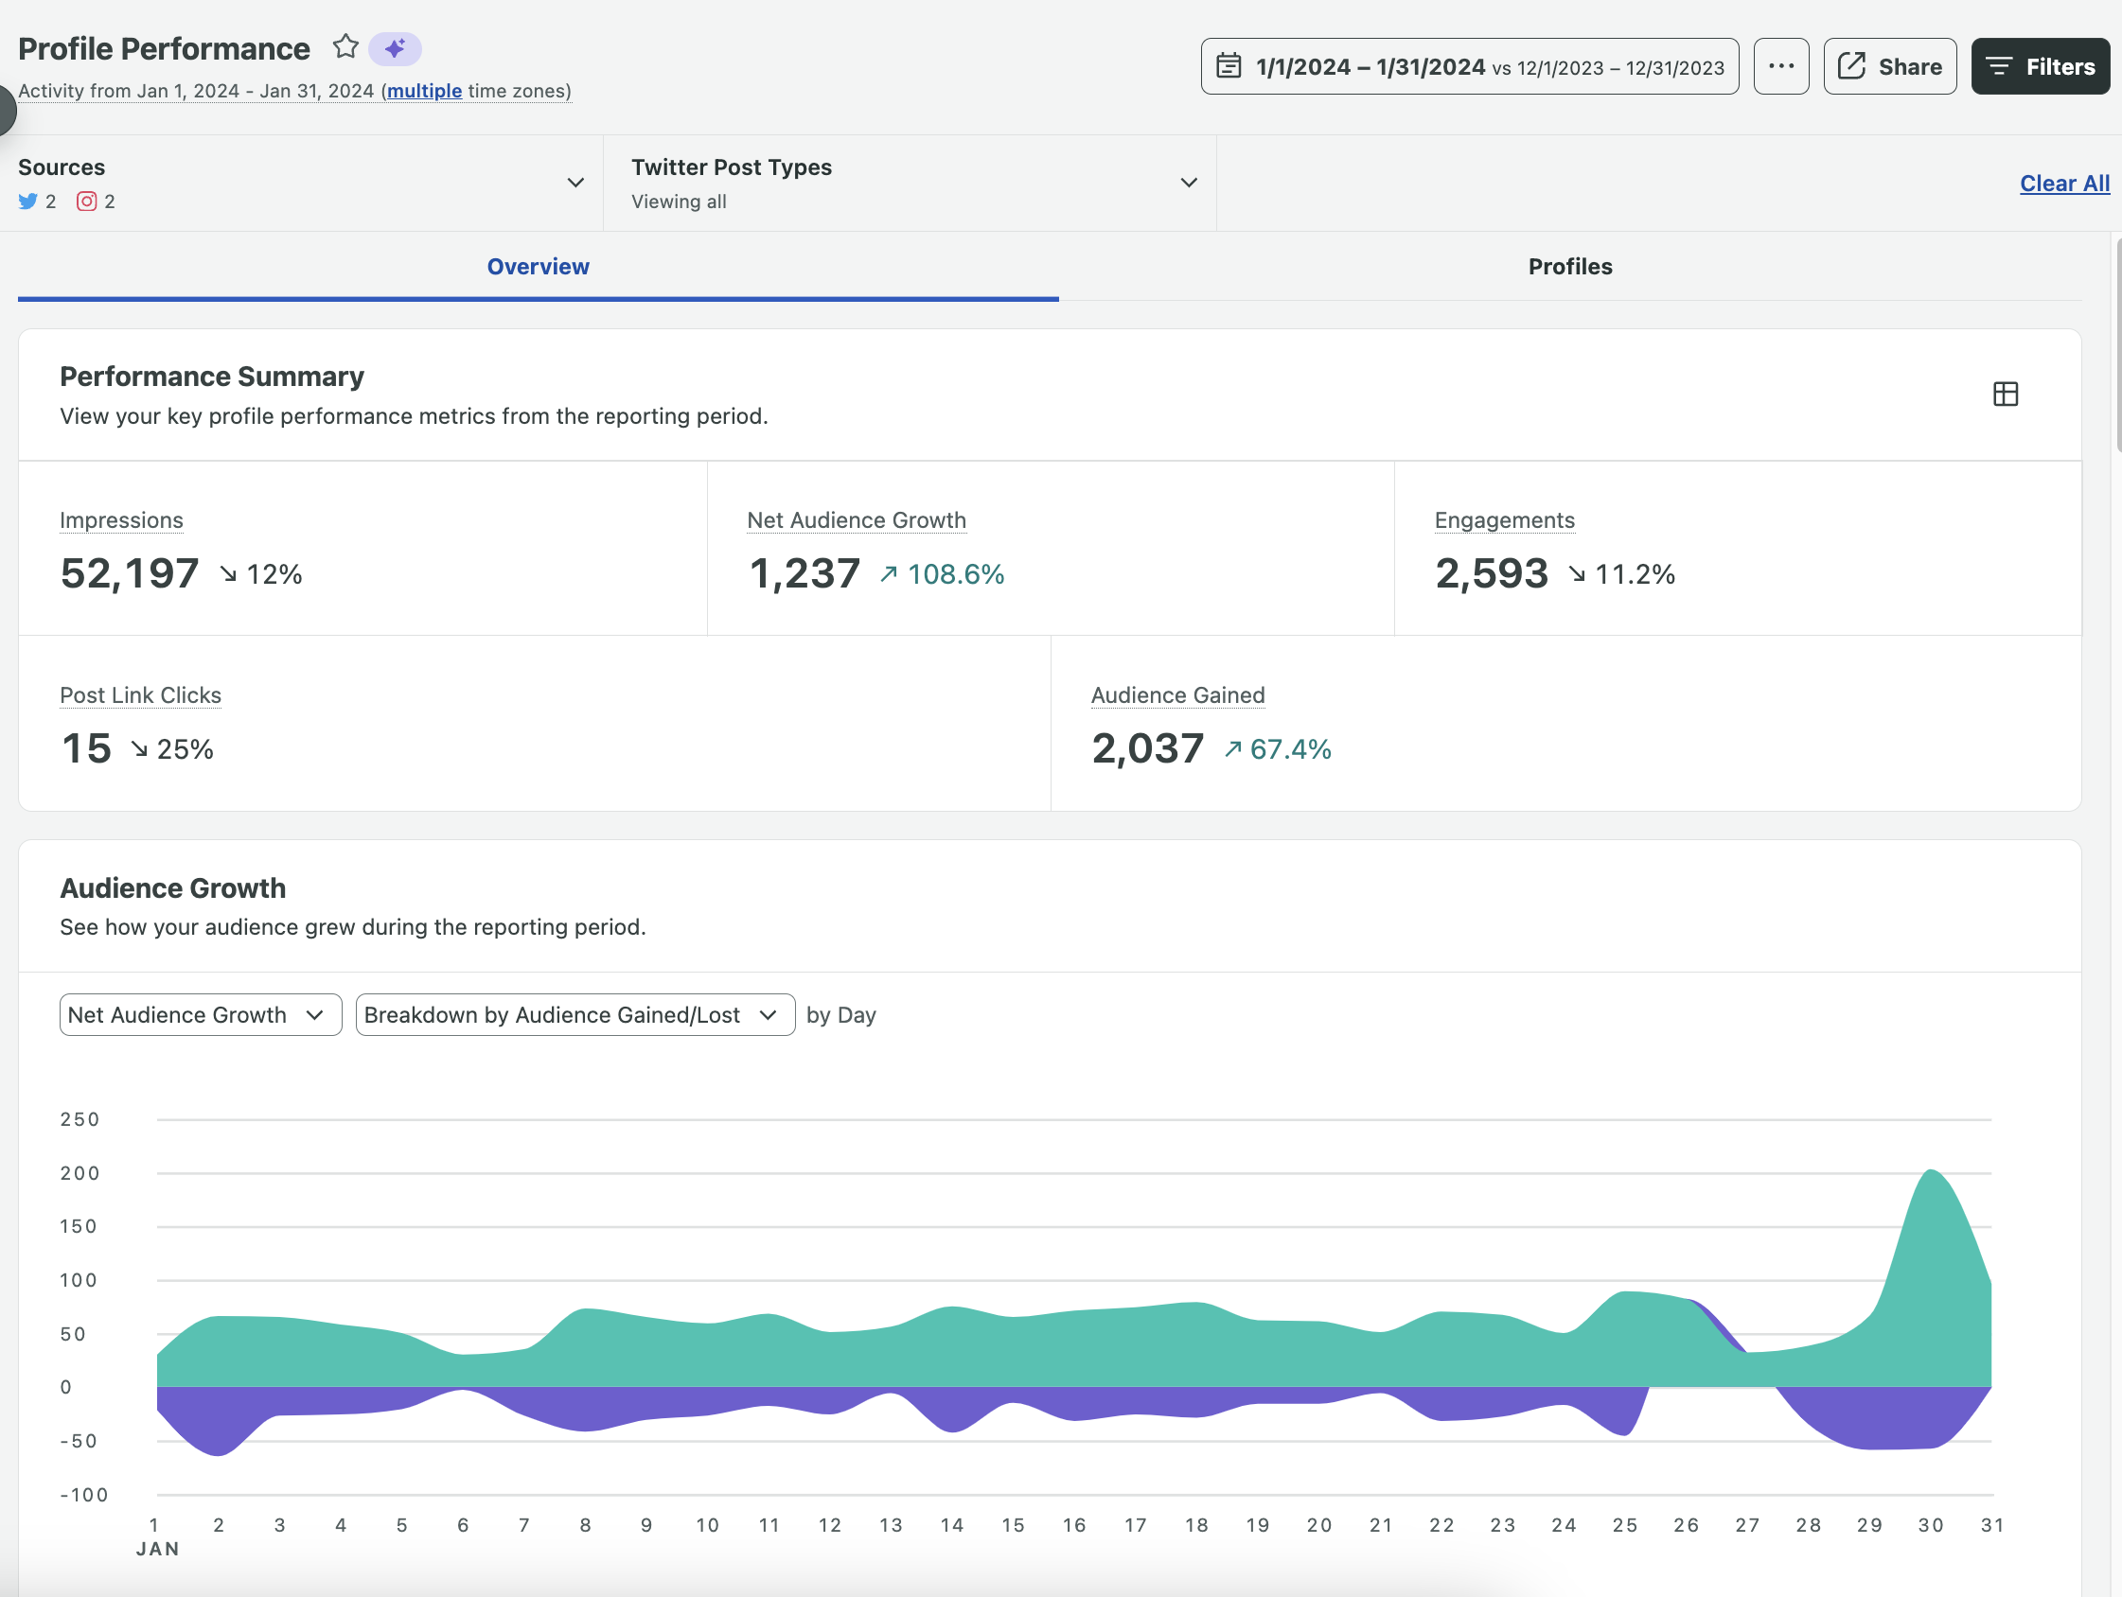This screenshot has width=2122, height=1597.
Task: Click the favorite star icon
Action: (345, 47)
